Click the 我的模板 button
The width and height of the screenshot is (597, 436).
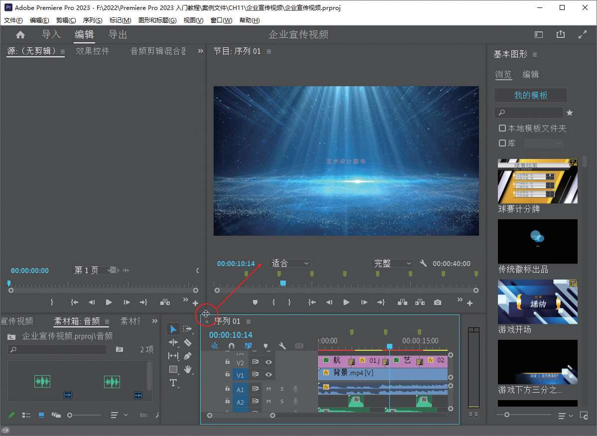pyautogui.click(x=530, y=95)
